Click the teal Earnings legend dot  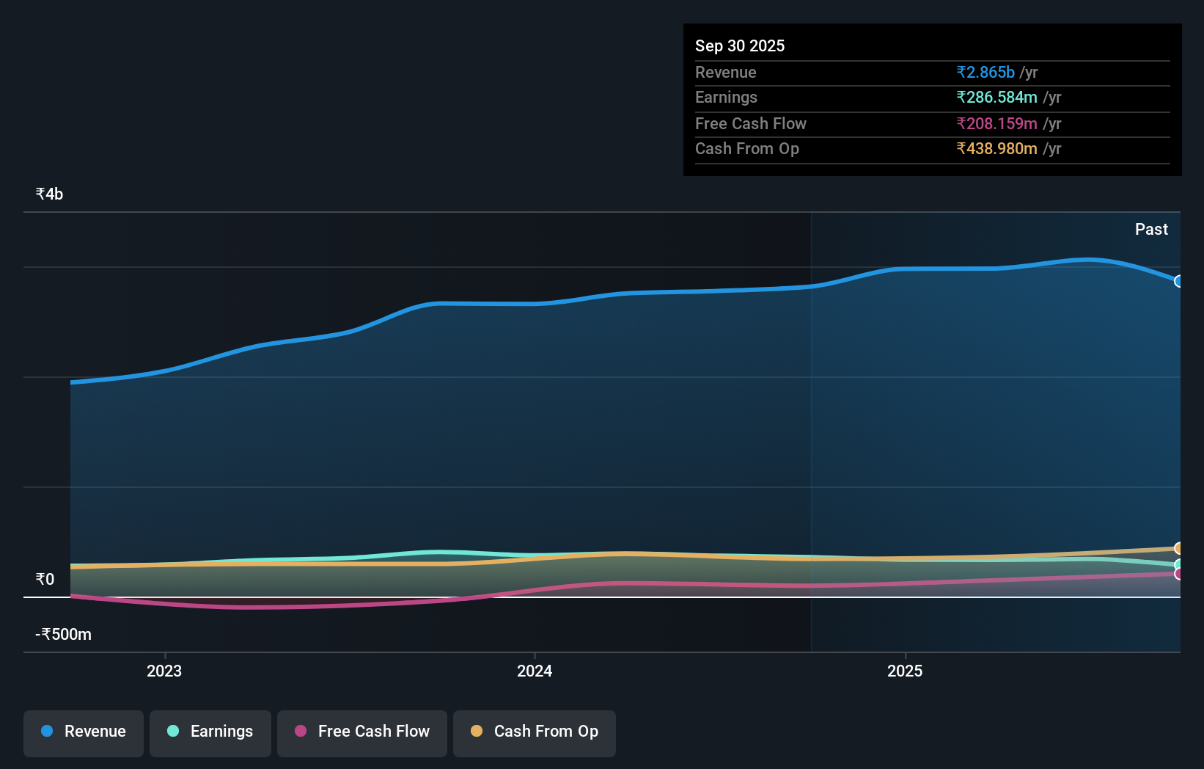point(171,732)
